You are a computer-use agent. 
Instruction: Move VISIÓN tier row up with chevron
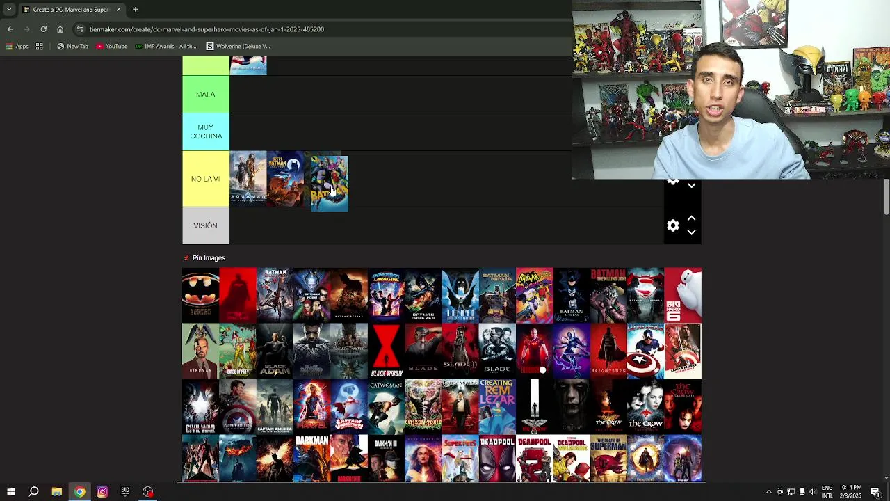coord(691,218)
